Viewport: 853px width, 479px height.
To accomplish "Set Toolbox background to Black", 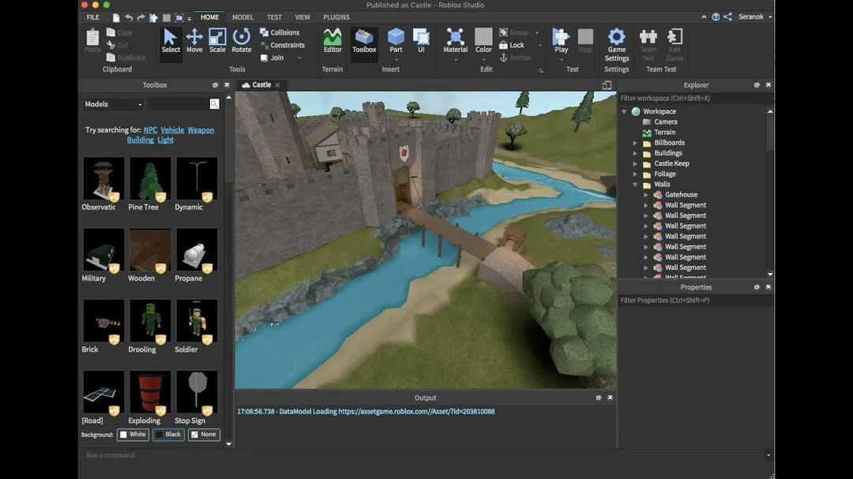I will pos(168,435).
